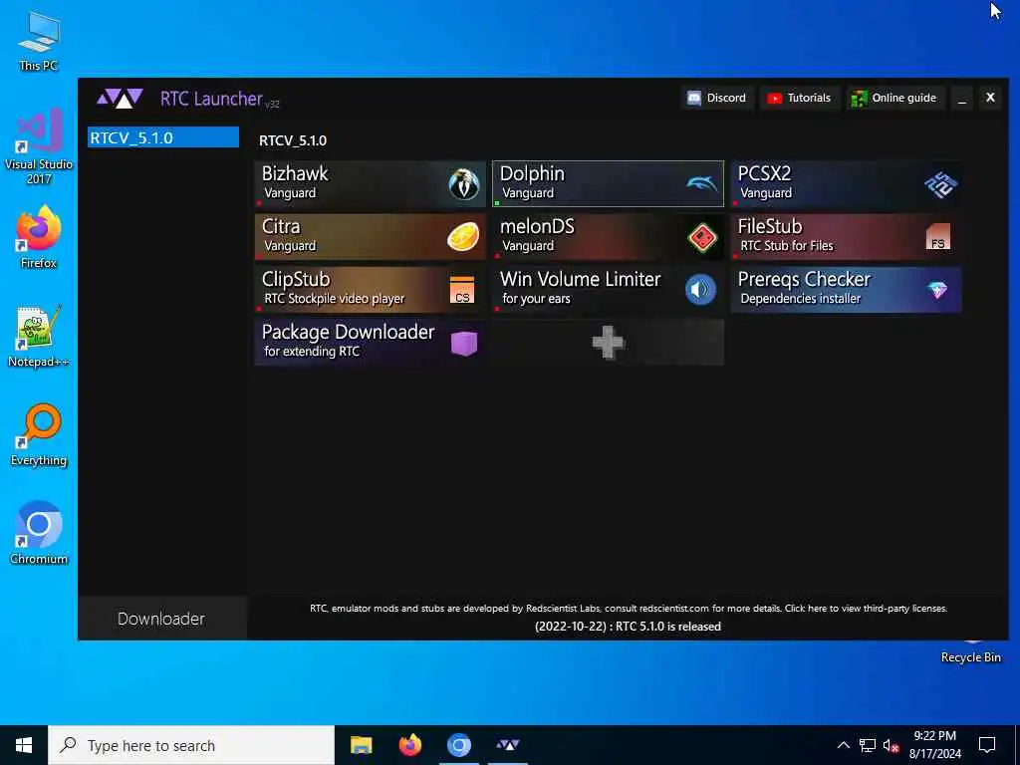
Task: Run Prereqs Checker dependencies installer
Action: (846, 290)
